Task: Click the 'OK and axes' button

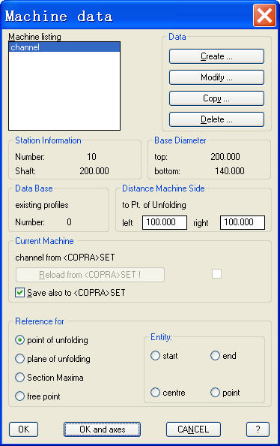Action: click(102, 429)
